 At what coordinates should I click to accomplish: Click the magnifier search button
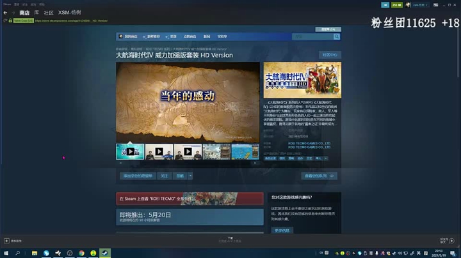click(337, 36)
